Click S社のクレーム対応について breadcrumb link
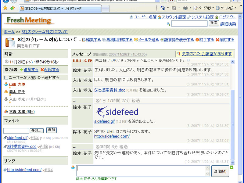Screen dimensions: 244x183 44,32
